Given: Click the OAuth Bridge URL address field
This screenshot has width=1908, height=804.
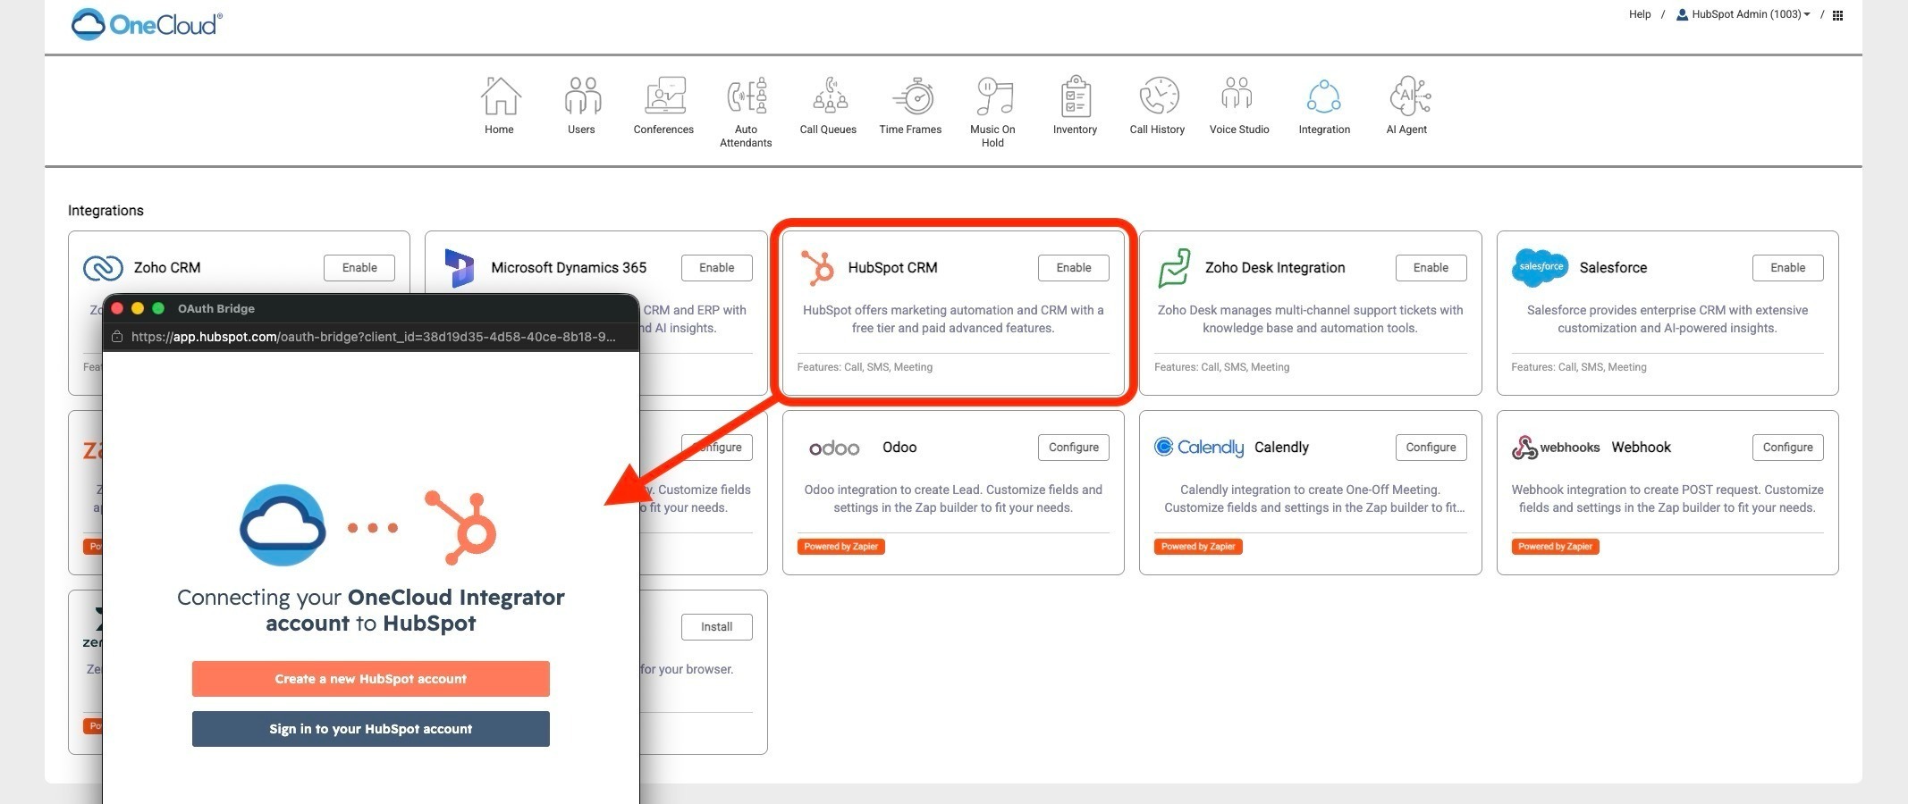Looking at the screenshot, I should [373, 337].
